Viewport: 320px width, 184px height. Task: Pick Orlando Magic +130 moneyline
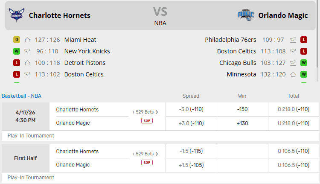[x=242, y=123]
